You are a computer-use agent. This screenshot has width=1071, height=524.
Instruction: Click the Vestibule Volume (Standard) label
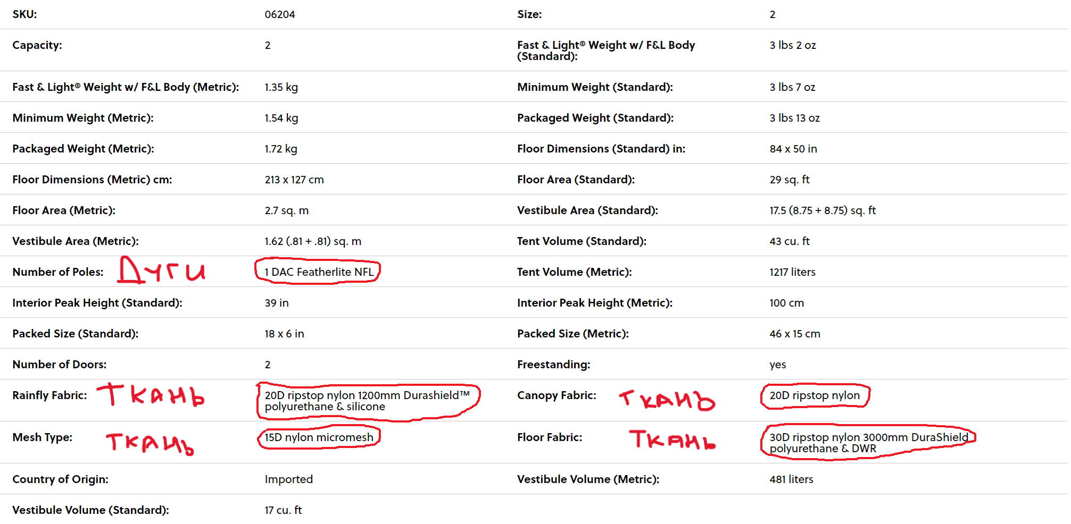coord(90,510)
